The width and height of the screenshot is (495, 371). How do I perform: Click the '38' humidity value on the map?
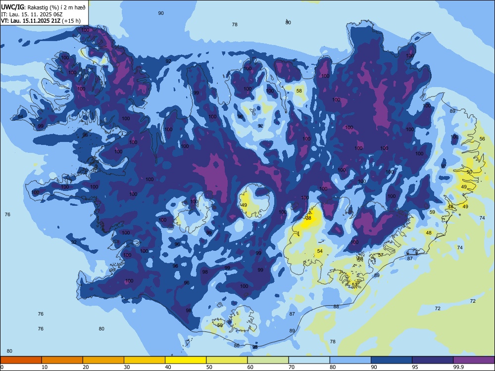(309, 218)
